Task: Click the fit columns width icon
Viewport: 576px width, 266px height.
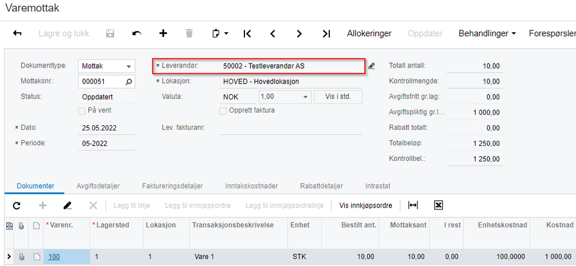Action: (413, 205)
